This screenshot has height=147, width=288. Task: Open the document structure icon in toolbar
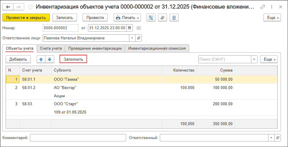(x=151, y=18)
